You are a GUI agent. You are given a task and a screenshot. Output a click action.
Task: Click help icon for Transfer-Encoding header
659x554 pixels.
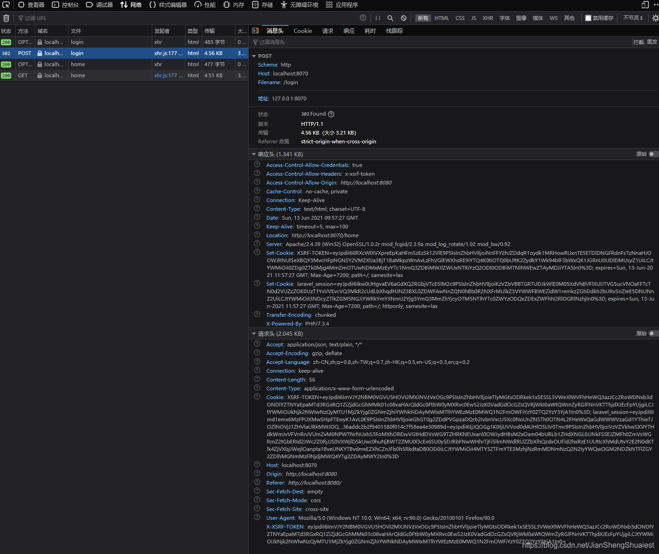coord(257,314)
